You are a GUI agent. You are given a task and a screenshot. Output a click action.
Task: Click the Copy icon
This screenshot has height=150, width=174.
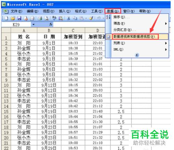(75, 18)
